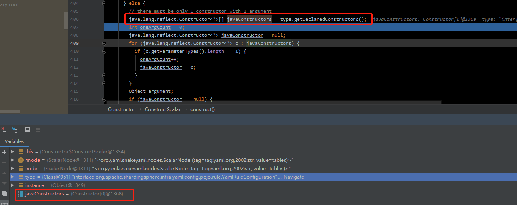Viewport: 517px width, 205px height.
Task: Click the remove watch minus icon
Action: coord(4,162)
